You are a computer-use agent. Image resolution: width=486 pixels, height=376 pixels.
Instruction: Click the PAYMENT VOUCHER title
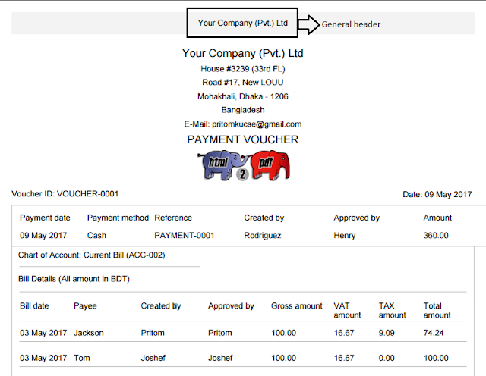click(x=243, y=139)
